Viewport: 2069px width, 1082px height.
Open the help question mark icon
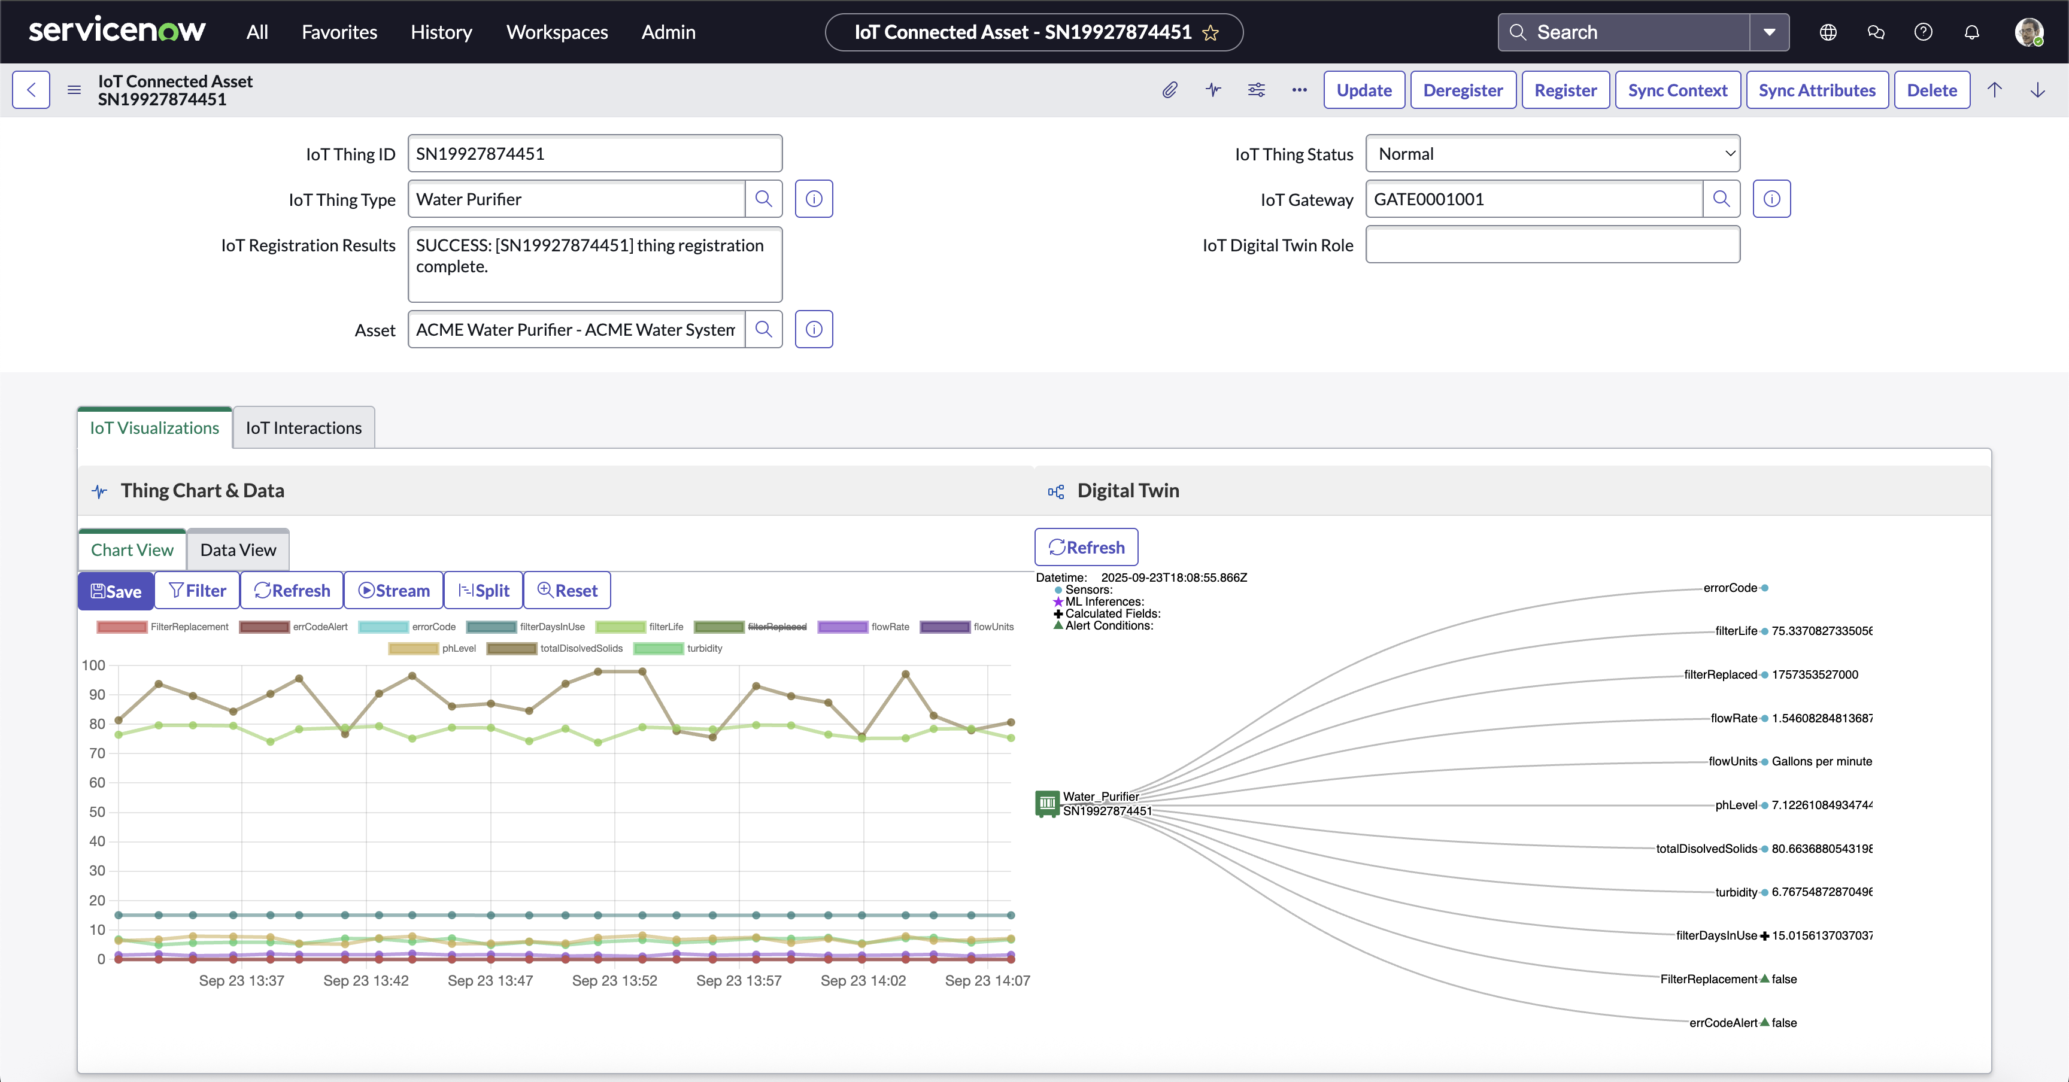tap(1923, 32)
